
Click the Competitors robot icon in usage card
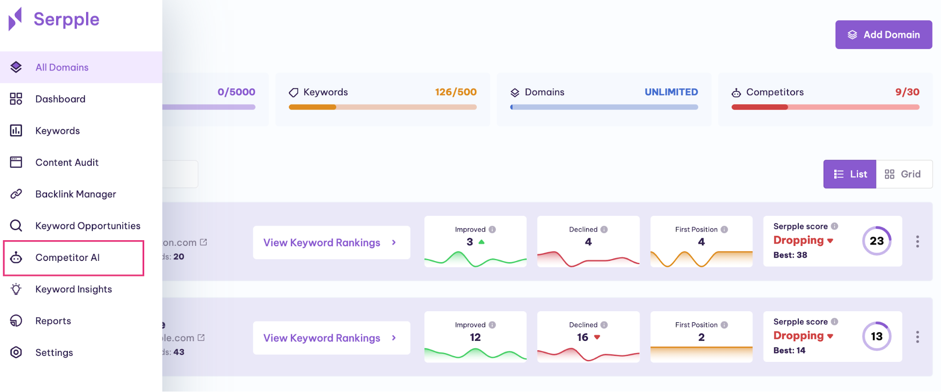(x=736, y=93)
